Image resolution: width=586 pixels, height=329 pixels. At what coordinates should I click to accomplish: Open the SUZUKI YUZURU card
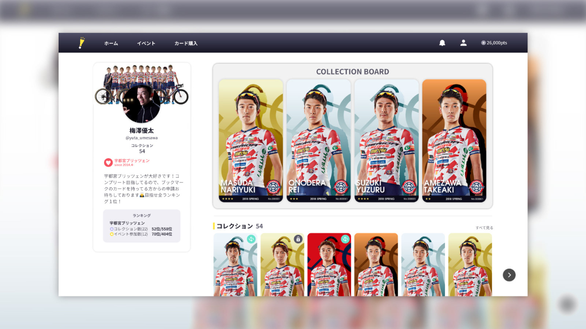pos(386,140)
